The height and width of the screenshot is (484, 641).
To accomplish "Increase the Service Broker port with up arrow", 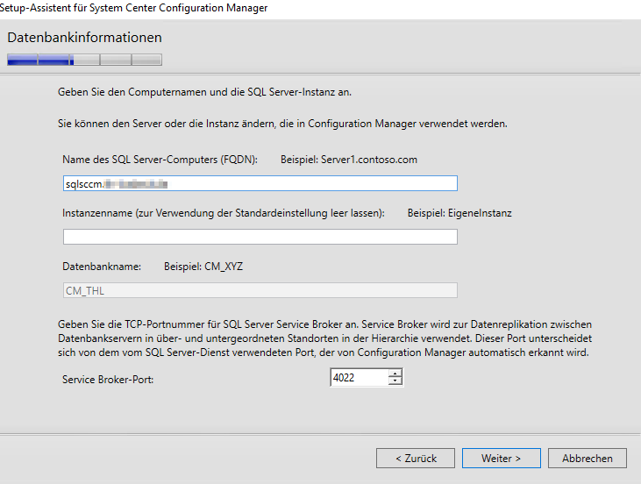I will tap(395, 374).
